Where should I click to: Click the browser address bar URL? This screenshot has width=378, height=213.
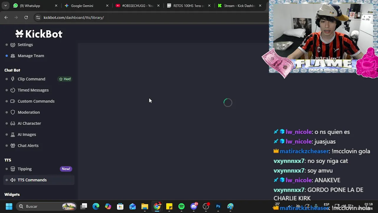[x=74, y=17]
